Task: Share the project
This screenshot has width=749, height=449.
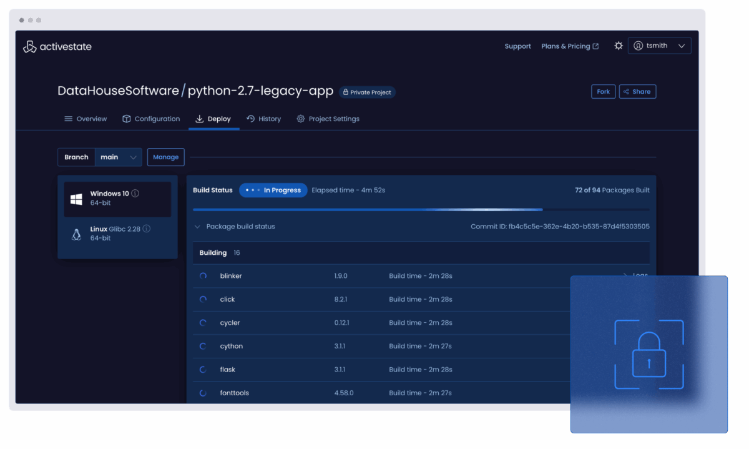Action: coord(637,92)
